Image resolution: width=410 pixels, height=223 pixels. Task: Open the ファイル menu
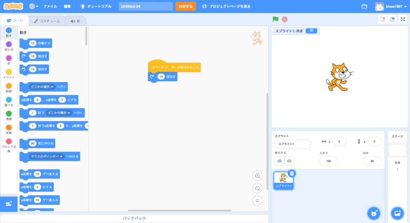pos(50,7)
